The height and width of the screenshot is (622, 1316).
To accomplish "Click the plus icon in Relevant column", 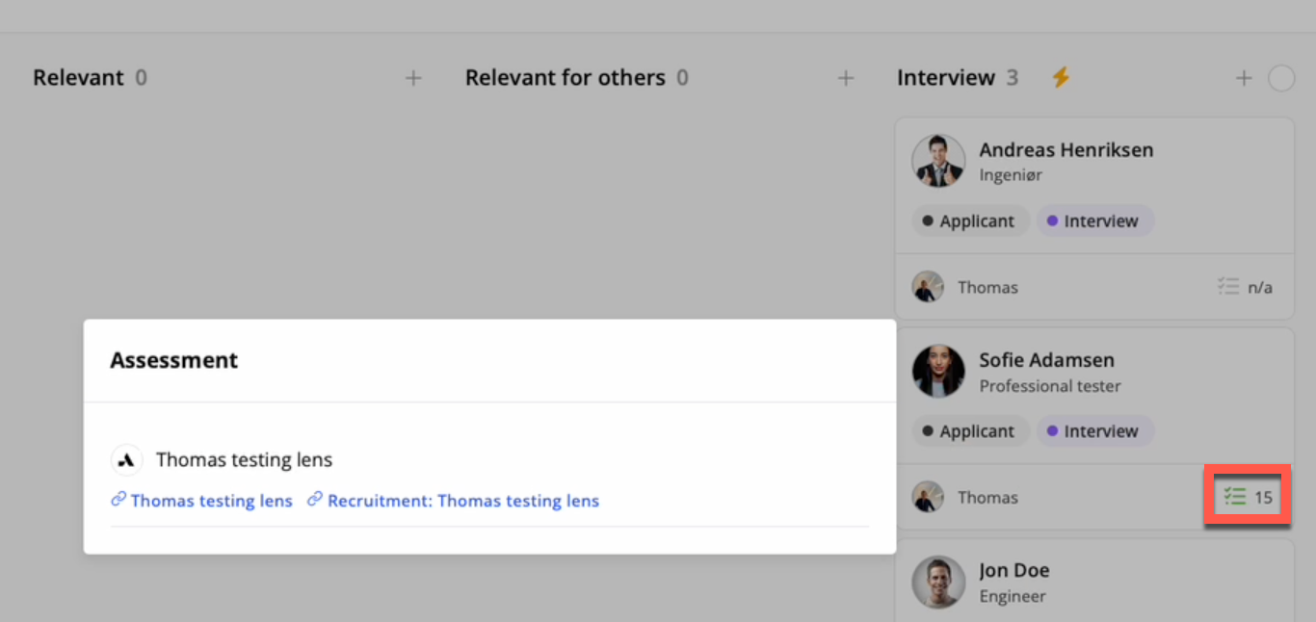I will [413, 78].
